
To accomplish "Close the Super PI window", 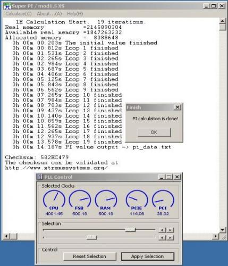I will [222, 6].
